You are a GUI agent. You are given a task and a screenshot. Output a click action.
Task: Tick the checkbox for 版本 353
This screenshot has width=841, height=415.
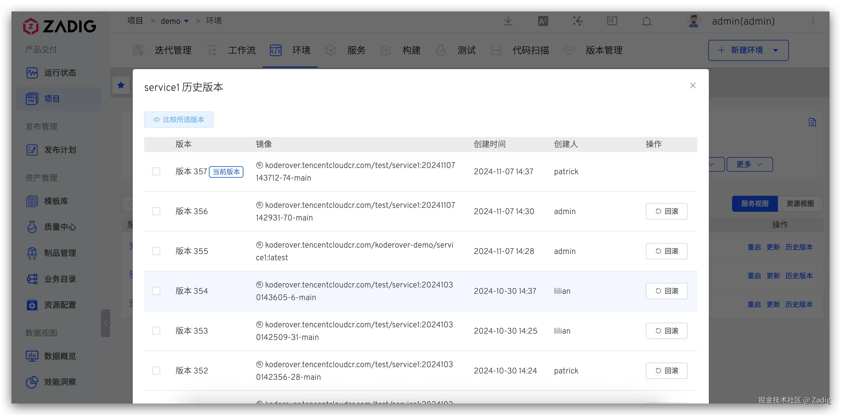click(156, 331)
